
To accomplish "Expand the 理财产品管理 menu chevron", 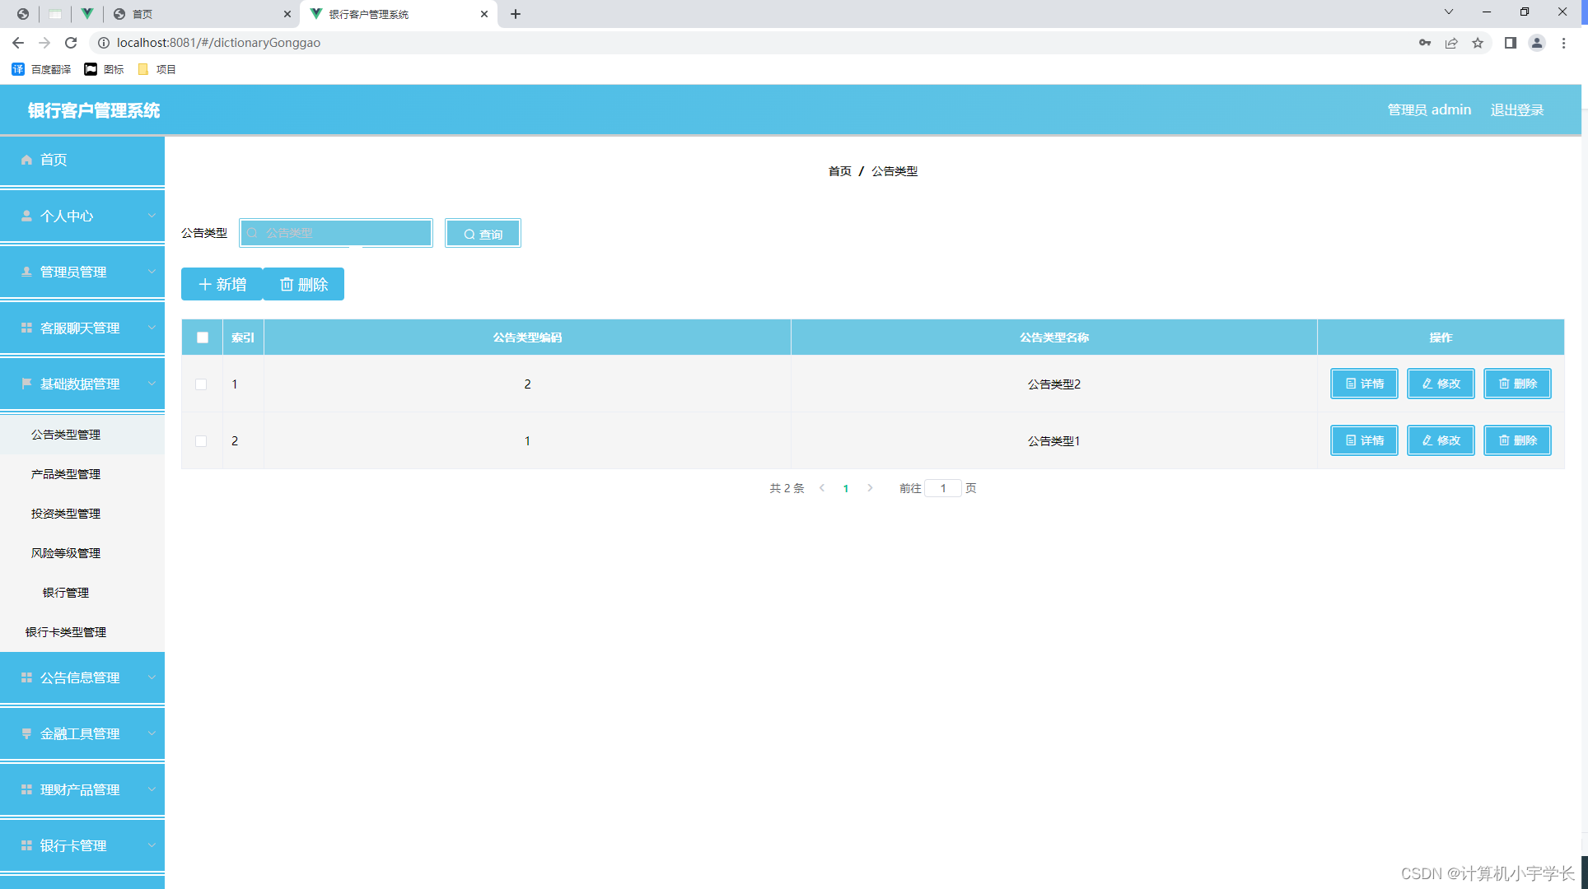I will point(152,789).
